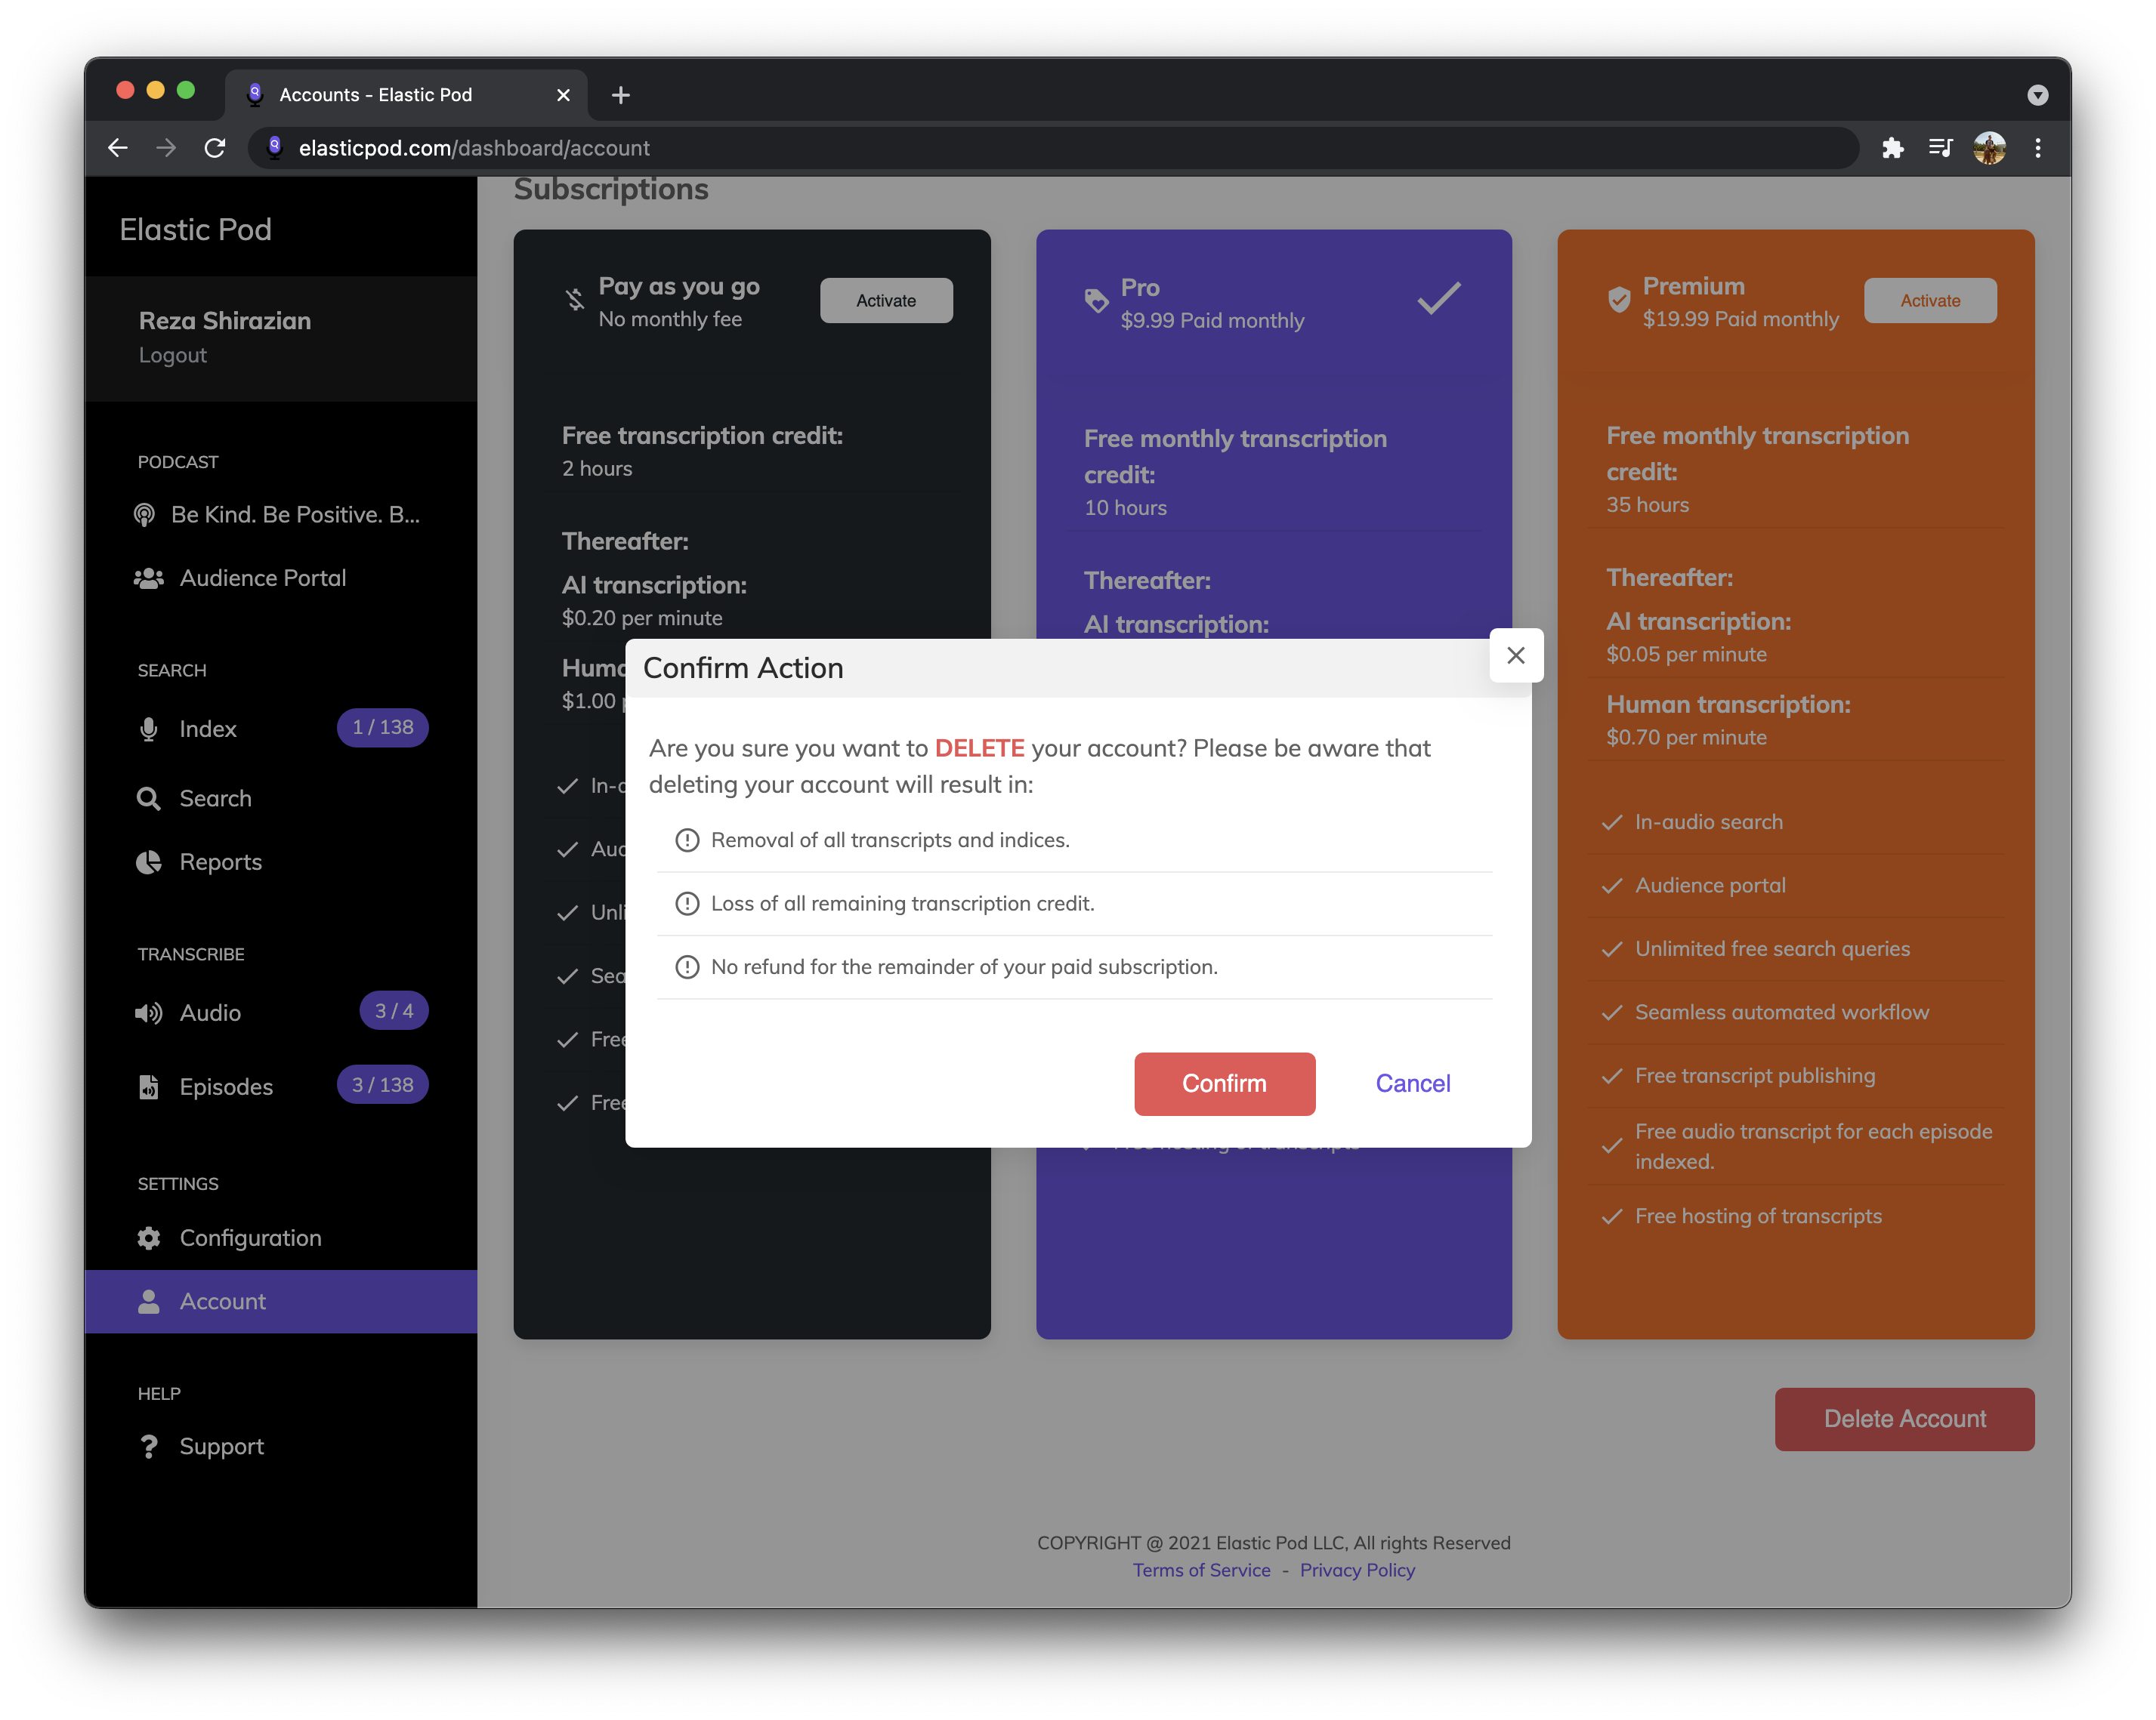Click the magnifier icon next to Search
The height and width of the screenshot is (1720, 2156).
pos(148,799)
